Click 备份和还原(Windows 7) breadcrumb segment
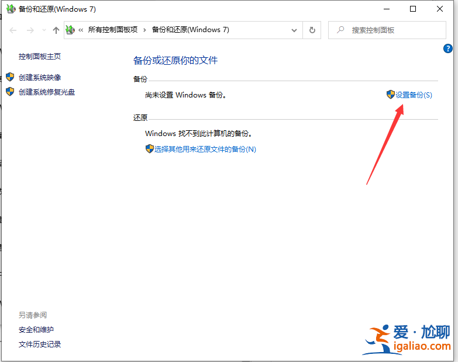The height and width of the screenshot is (362, 458). pos(191,30)
